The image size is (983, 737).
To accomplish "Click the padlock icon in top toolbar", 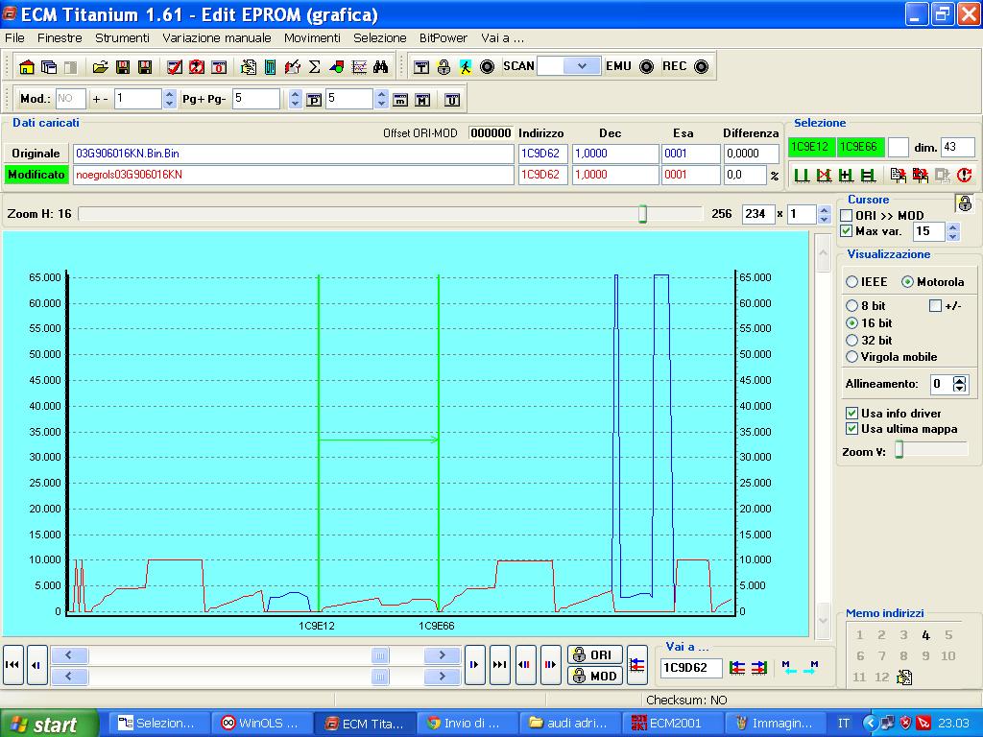I will tap(444, 66).
